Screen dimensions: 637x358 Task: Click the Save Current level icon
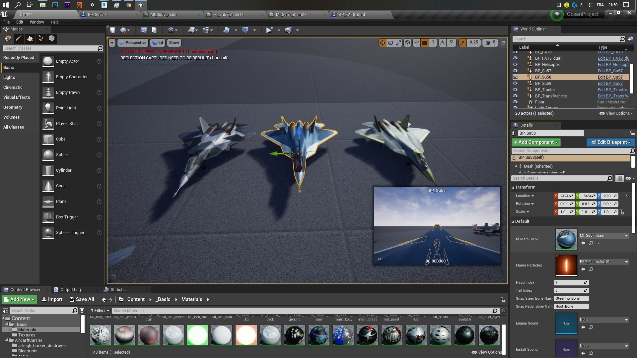point(112,30)
